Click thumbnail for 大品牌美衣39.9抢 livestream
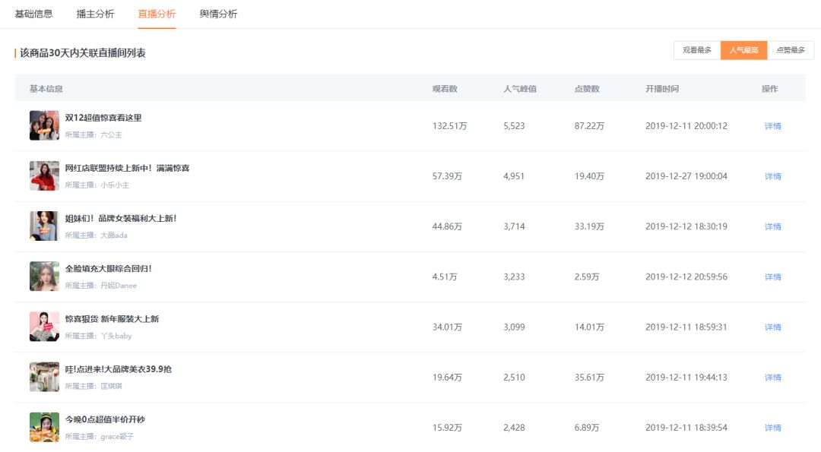 (44, 377)
